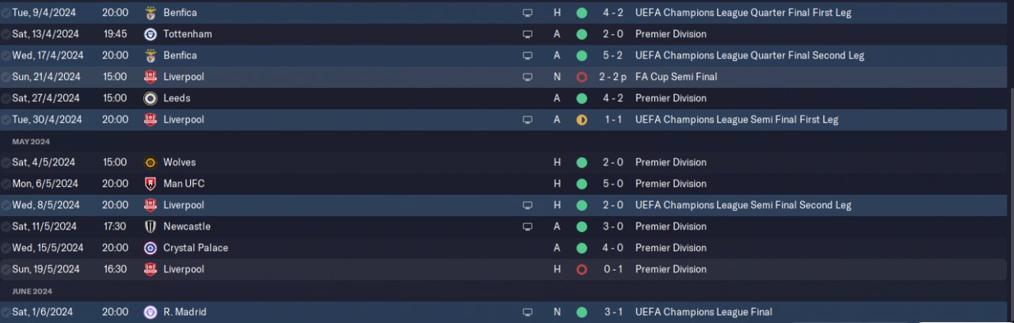Tick the checkmark beside Sat, 1/6/2024

pyautogui.click(x=6, y=312)
